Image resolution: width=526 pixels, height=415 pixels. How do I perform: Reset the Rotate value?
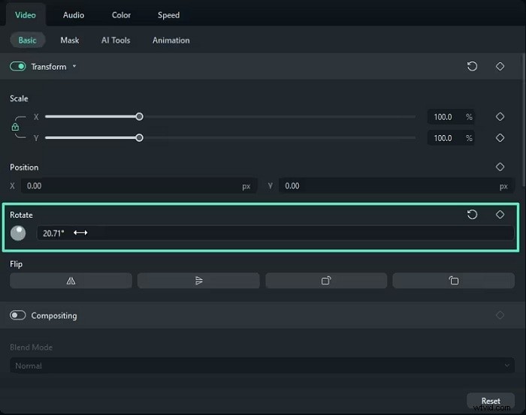[472, 215]
